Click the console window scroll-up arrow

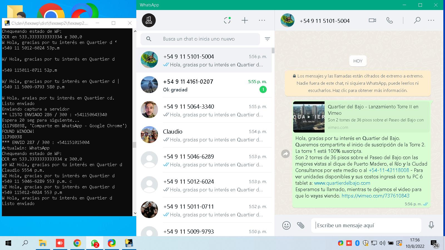coord(135,31)
